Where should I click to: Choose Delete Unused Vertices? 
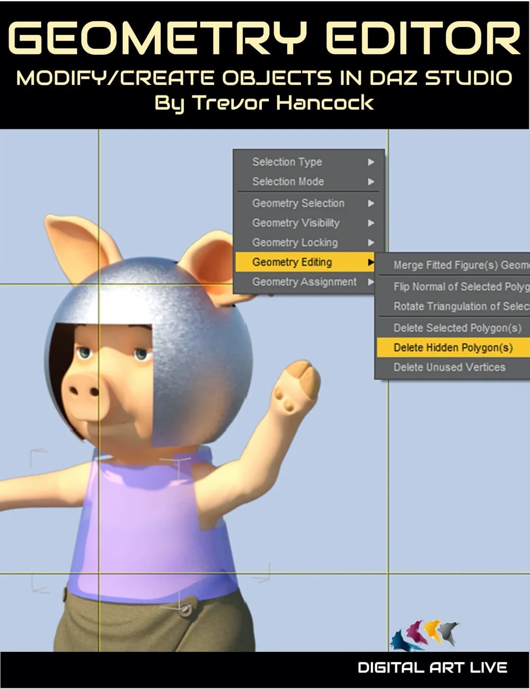pyautogui.click(x=454, y=367)
